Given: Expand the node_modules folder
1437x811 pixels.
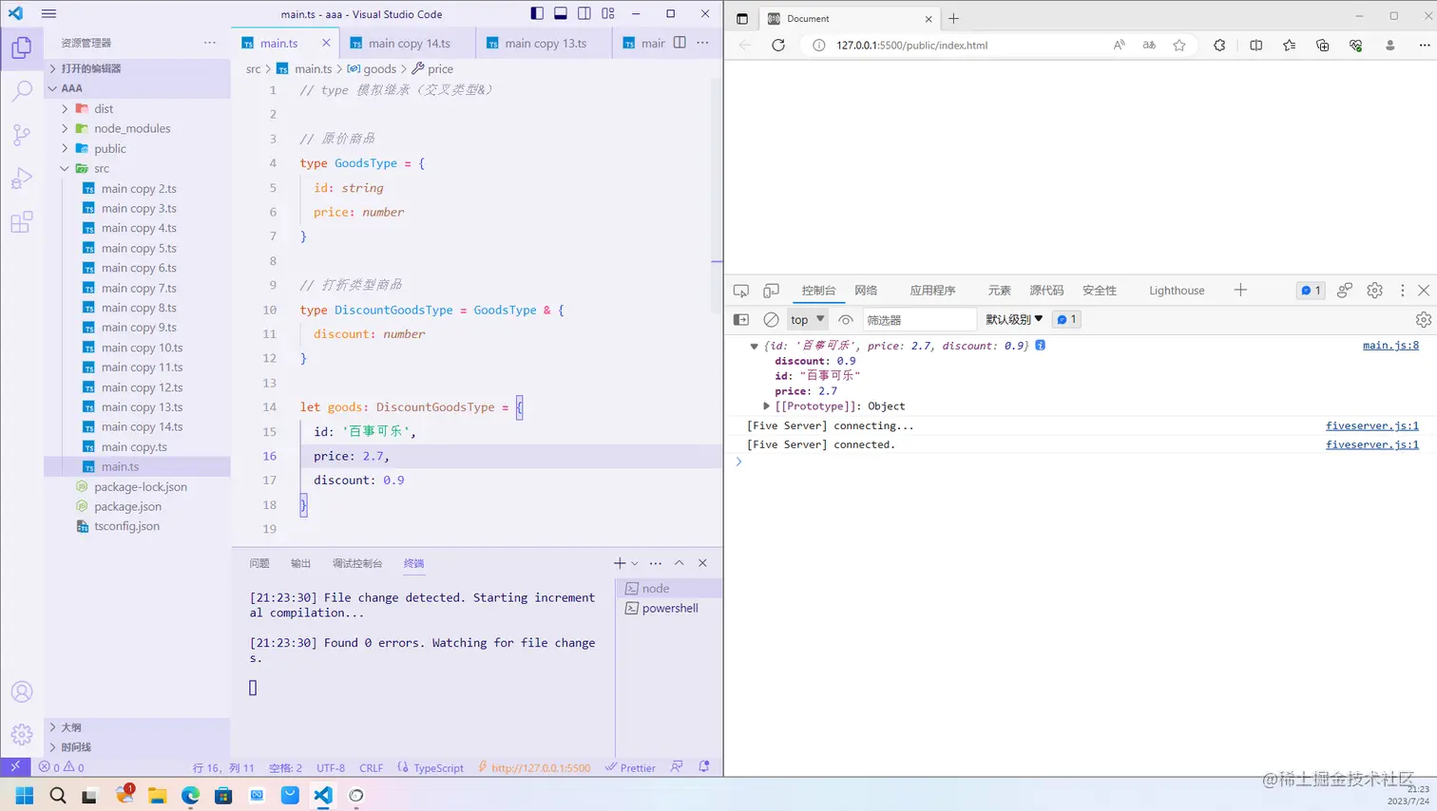Looking at the screenshot, I should (x=65, y=129).
